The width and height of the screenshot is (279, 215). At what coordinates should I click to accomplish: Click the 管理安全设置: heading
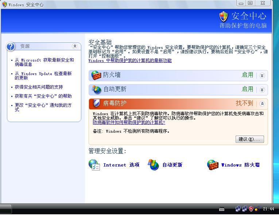pos(108,151)
